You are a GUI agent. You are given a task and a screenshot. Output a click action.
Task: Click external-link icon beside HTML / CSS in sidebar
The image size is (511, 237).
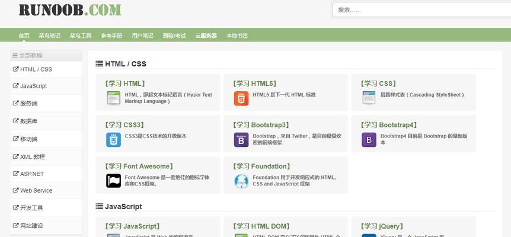point(15,69)
